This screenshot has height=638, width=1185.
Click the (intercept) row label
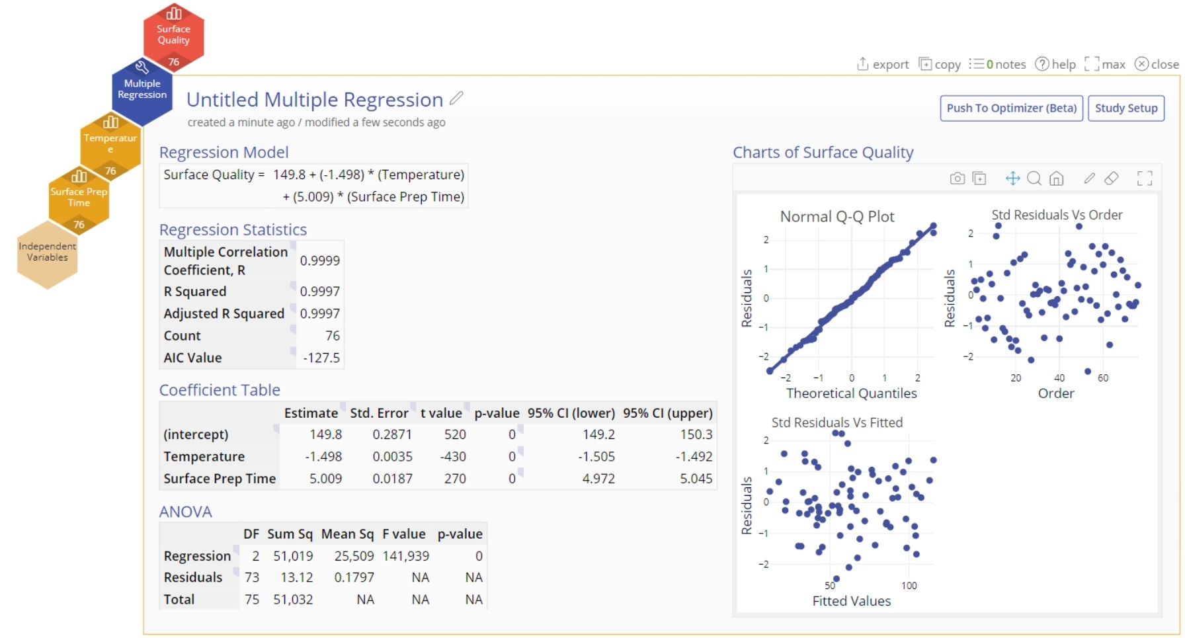[x=196, y=434]
